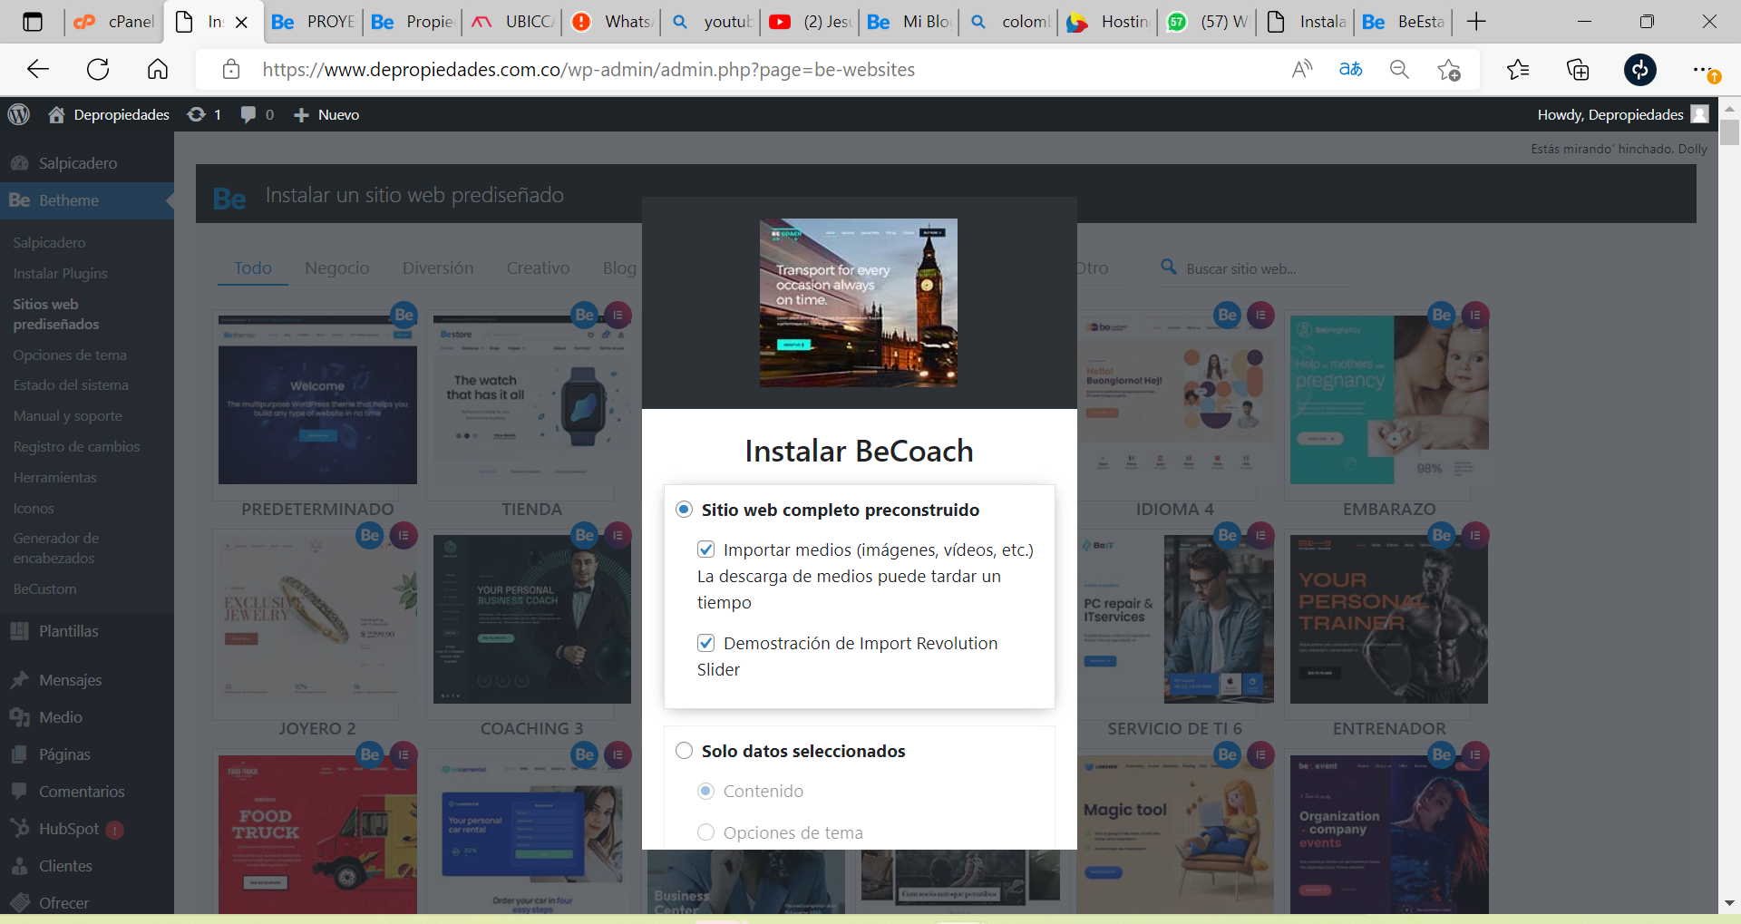Select the Contenido radio option
The image size is (1741, 924).
pyautogui.click(x=705, y=791)
